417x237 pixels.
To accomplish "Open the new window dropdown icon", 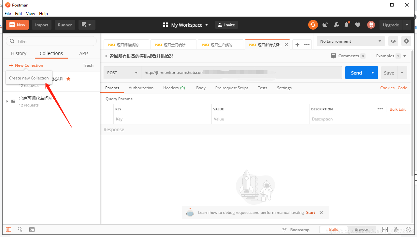I will tap(87, 25).
